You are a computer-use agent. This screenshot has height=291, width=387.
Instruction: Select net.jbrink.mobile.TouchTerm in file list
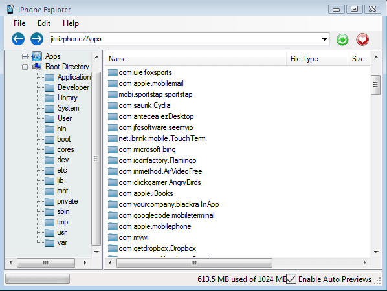162,138
